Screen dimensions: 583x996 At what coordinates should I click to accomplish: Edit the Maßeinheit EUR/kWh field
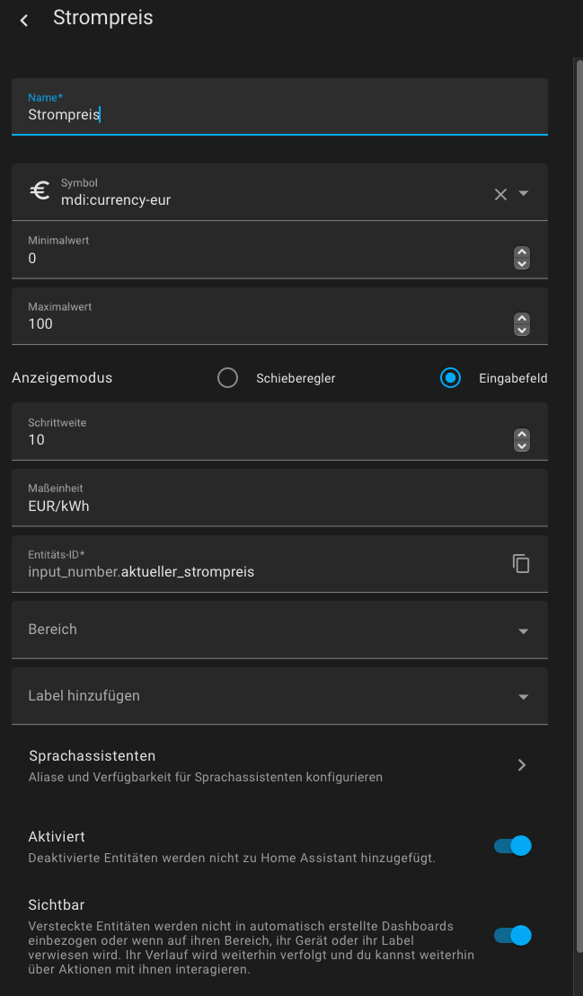[x=279, y=498]
